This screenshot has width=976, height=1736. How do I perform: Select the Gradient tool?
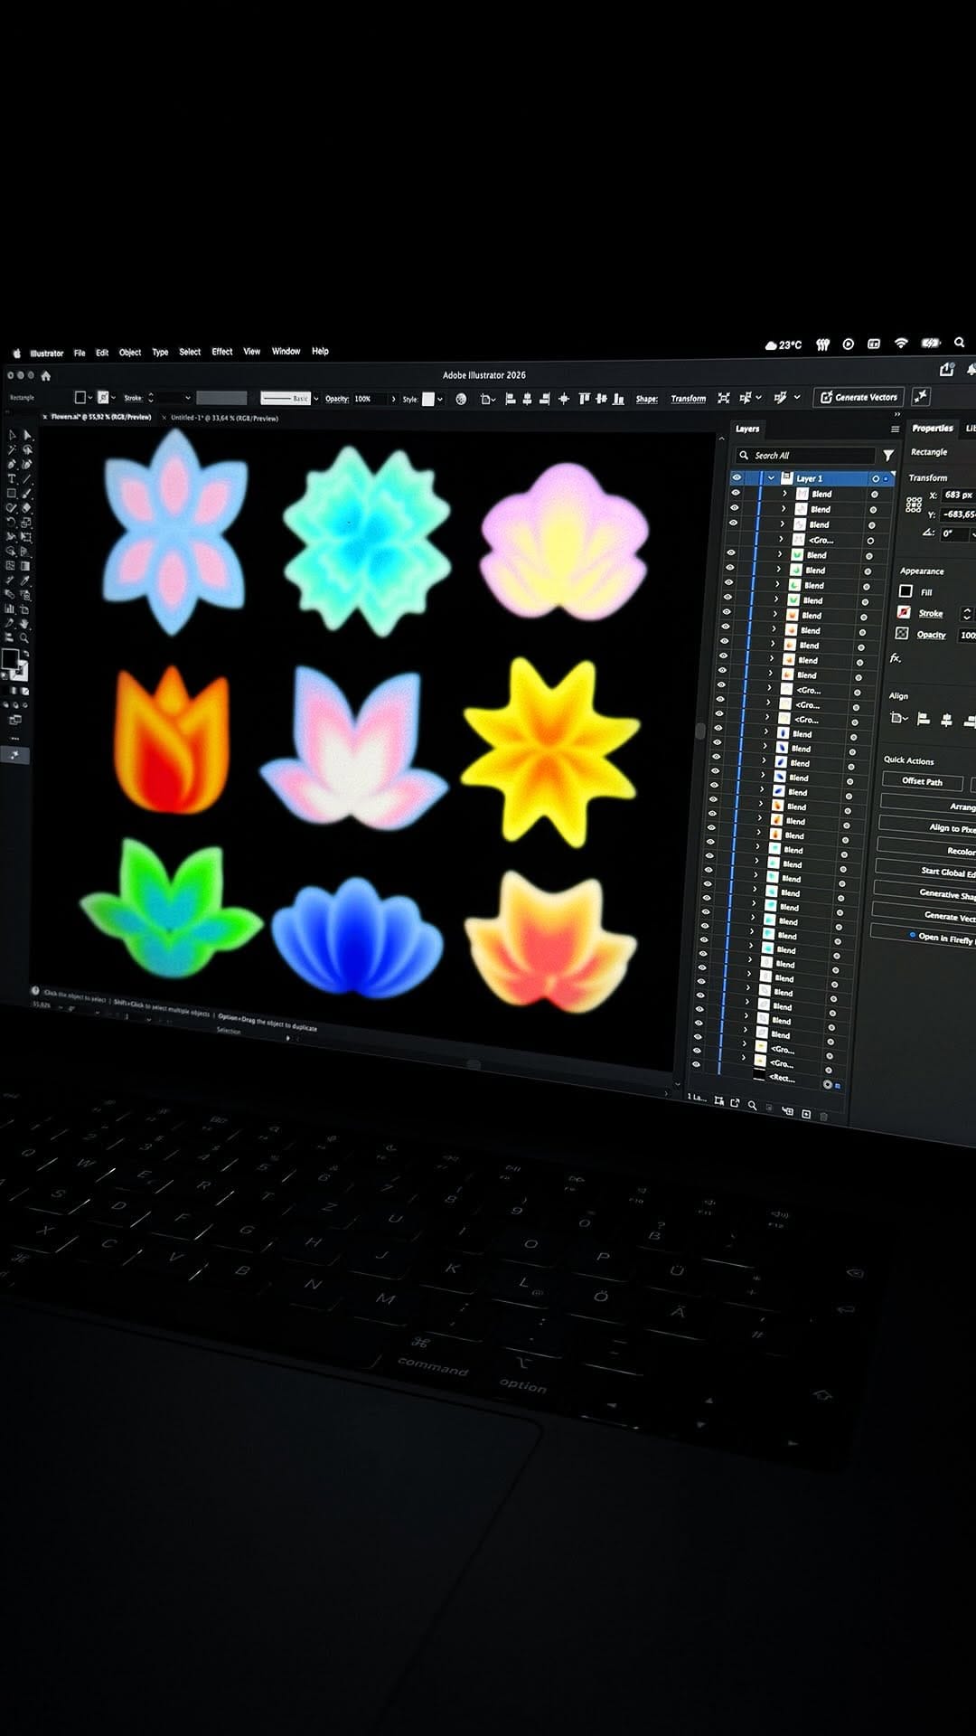pos(24,566)
